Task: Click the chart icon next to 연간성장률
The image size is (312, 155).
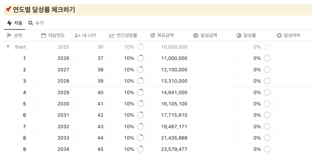Action: (x=112, y=35)
